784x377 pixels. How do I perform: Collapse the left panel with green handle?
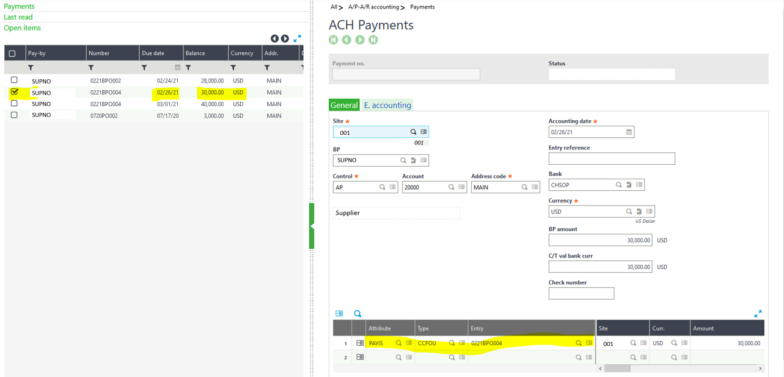(312, 226)
